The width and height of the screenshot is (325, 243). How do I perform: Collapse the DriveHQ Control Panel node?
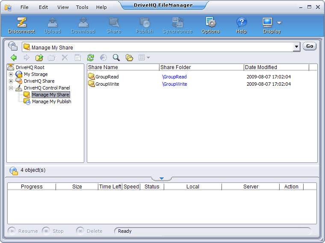pyautogui.click(x=11, y=88)
